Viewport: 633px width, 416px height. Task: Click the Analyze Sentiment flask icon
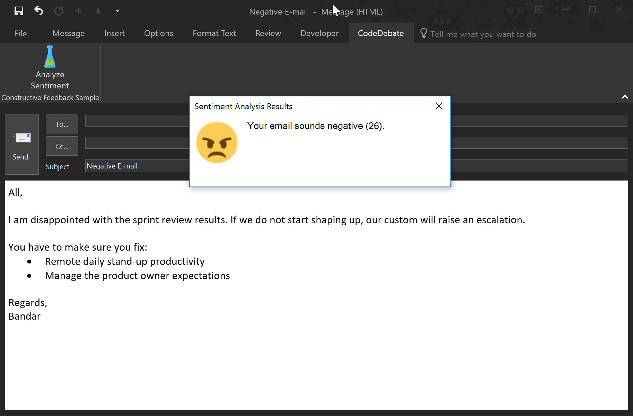tap(50, 57)
